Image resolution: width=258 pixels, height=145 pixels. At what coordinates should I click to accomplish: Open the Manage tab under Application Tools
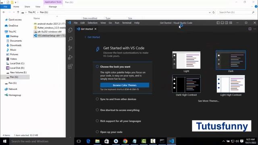(x=53, y=6)
